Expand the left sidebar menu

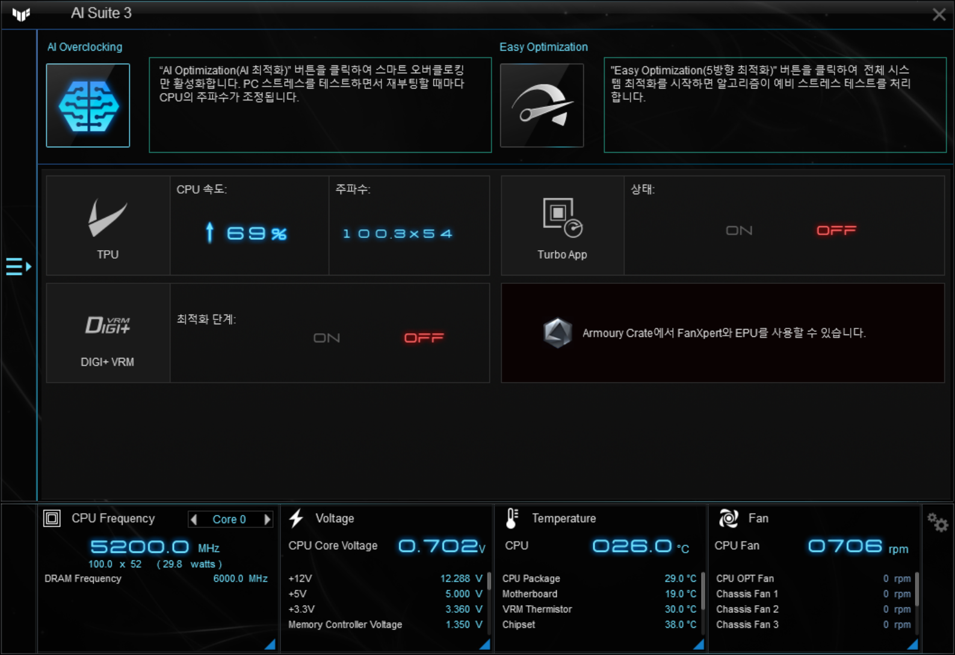[x=19, y=266]
